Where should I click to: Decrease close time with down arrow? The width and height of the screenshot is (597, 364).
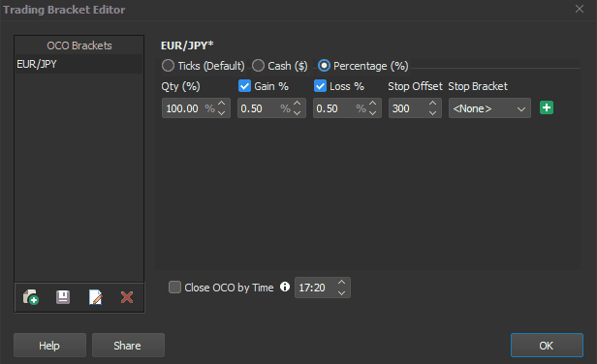point(341,292)
